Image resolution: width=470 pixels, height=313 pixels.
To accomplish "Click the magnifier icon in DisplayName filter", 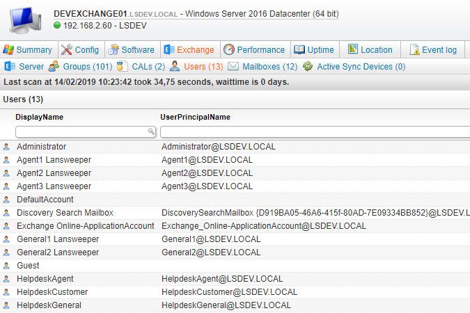I will point(152,131).
